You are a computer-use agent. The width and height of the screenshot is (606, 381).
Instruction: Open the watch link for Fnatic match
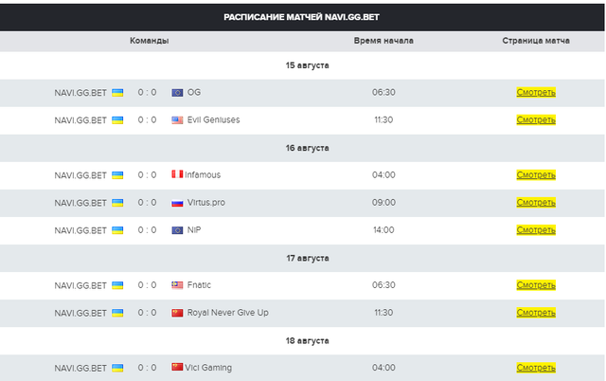point(536,285)
